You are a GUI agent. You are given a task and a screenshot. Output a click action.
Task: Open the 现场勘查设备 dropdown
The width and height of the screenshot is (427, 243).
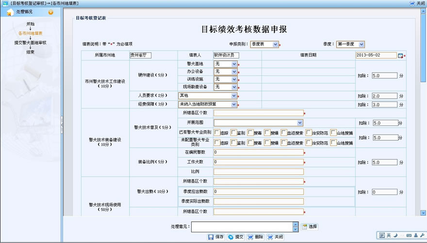226,87
